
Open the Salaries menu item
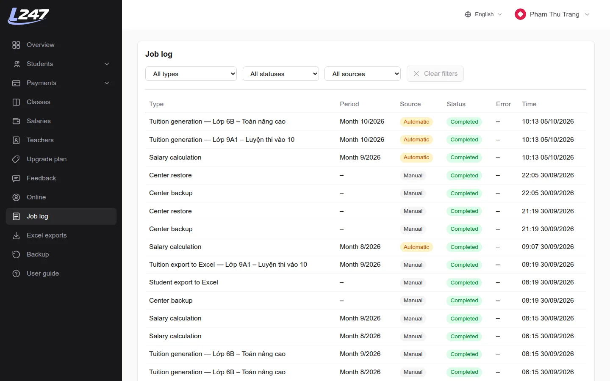[61, 121]
